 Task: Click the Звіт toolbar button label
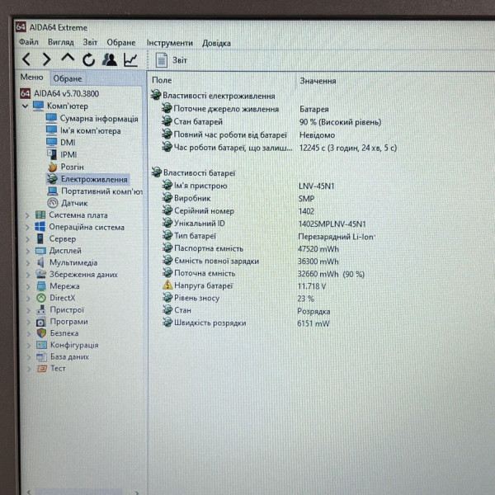point(179,60)
